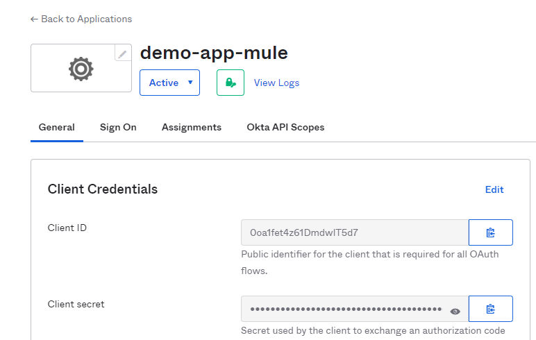Click the masked Client secret field

coord(355,309)
